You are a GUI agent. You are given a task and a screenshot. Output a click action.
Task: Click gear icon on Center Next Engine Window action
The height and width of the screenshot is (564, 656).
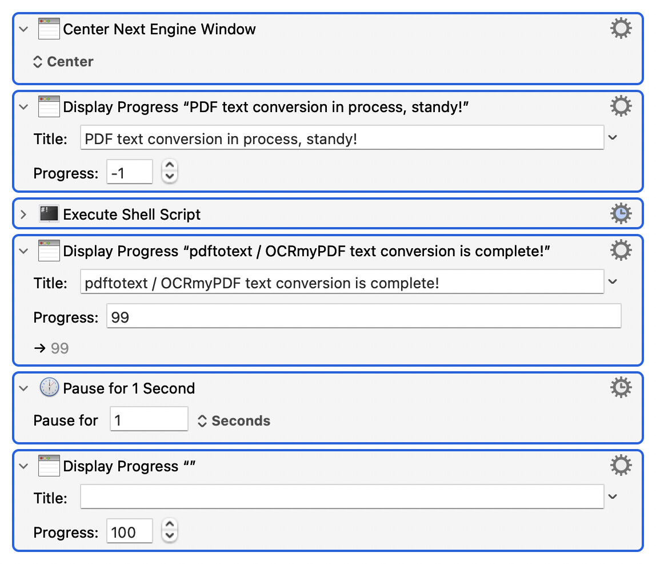coord(621,29)
